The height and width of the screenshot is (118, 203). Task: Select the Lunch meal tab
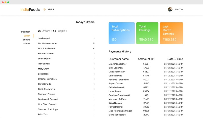27,35
